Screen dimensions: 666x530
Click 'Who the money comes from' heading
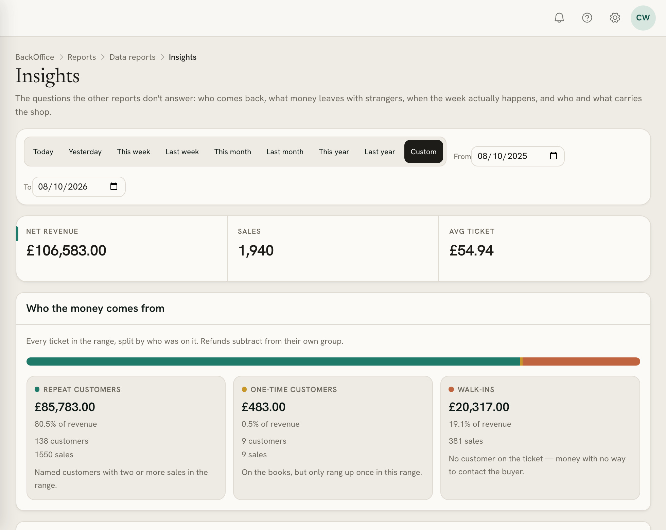coord(95,308)
